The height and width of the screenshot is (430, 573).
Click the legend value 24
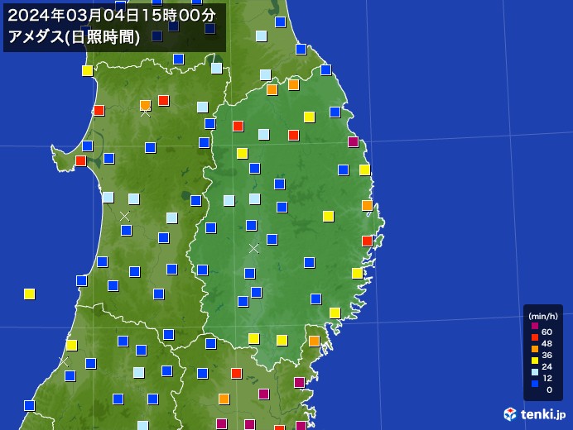pyautogui.click(x=547, y=366)
